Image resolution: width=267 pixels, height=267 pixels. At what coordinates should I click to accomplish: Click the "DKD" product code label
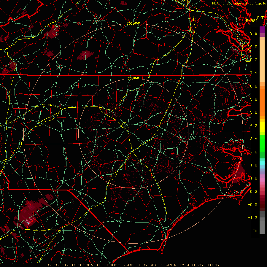pos(261,18)
